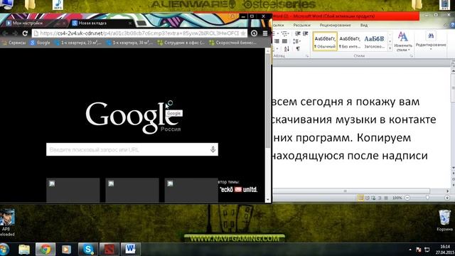Open Windows Start menu
Screen dimensions: 455x256
4,250
